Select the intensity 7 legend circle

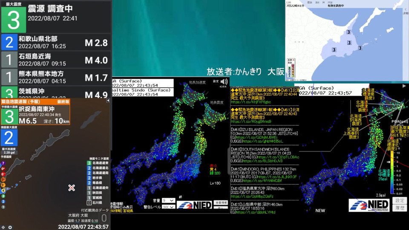(3, 163)
